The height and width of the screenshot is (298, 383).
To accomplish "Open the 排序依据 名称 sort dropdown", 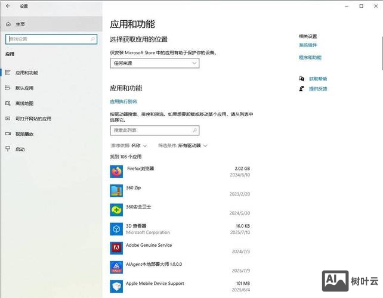I will (x=129, y=145).
